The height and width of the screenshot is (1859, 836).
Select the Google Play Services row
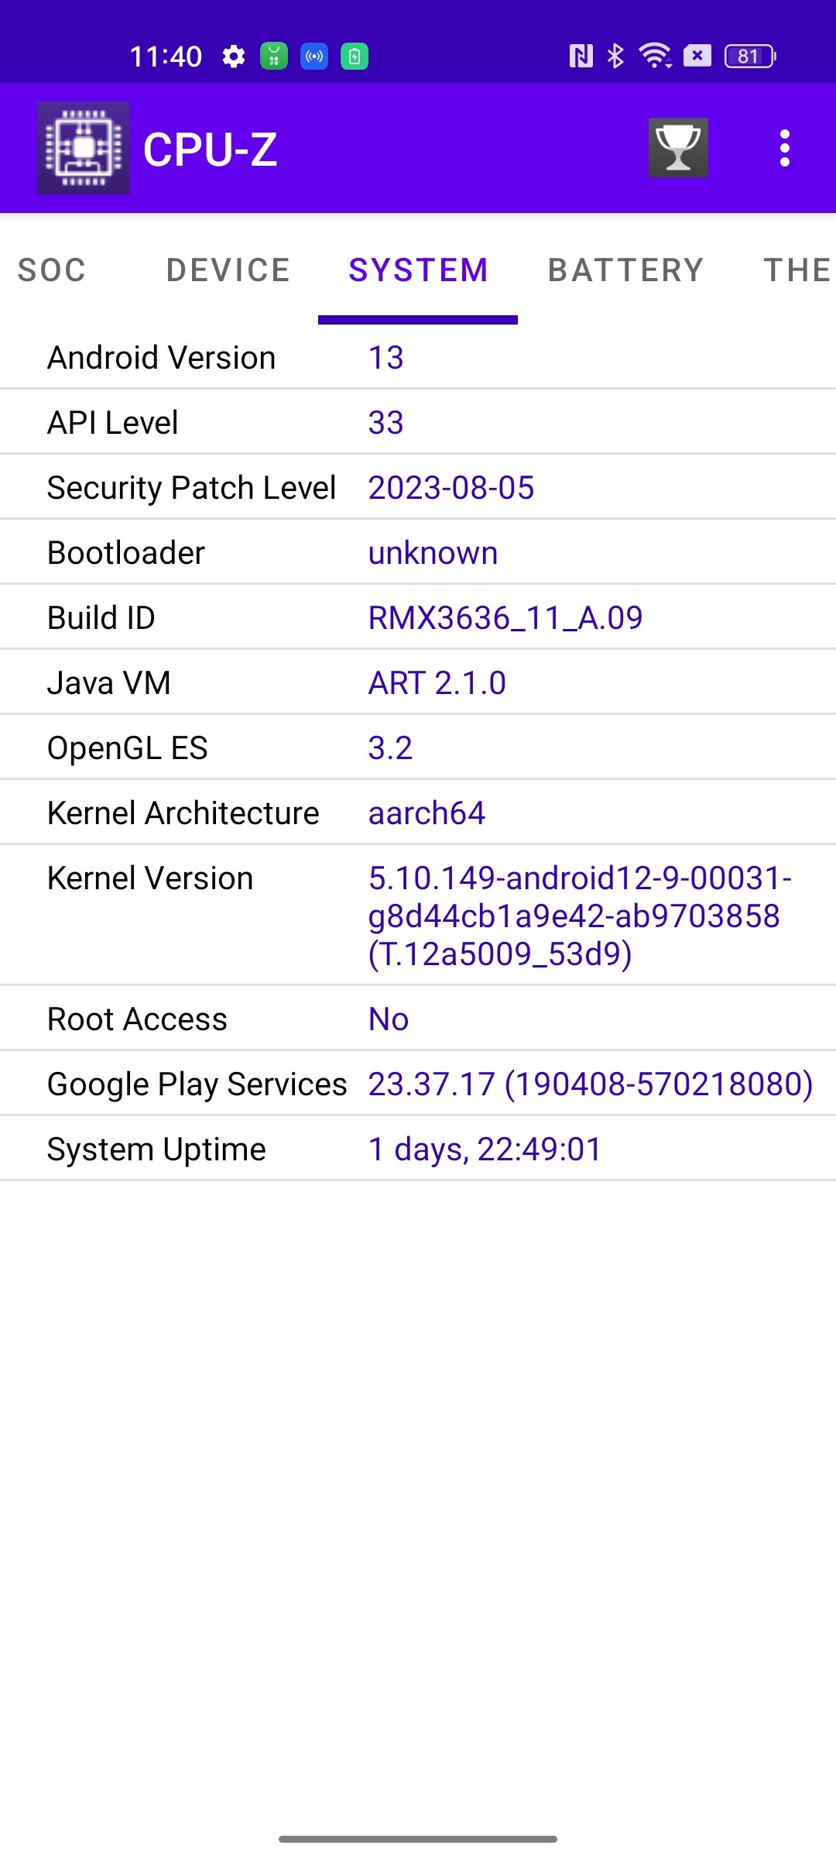click(x=418, y=1084)
